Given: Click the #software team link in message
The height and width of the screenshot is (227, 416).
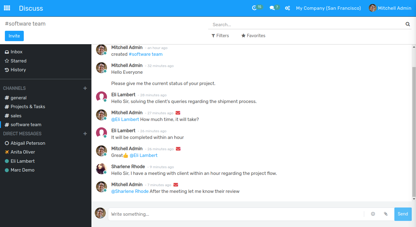Looking at the screenshot, I should [x=145, y=54].
